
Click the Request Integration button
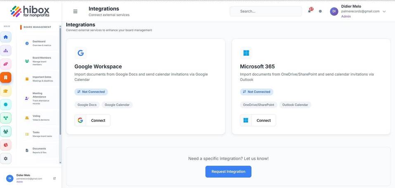pyautogui.click(x=228, y=171)
